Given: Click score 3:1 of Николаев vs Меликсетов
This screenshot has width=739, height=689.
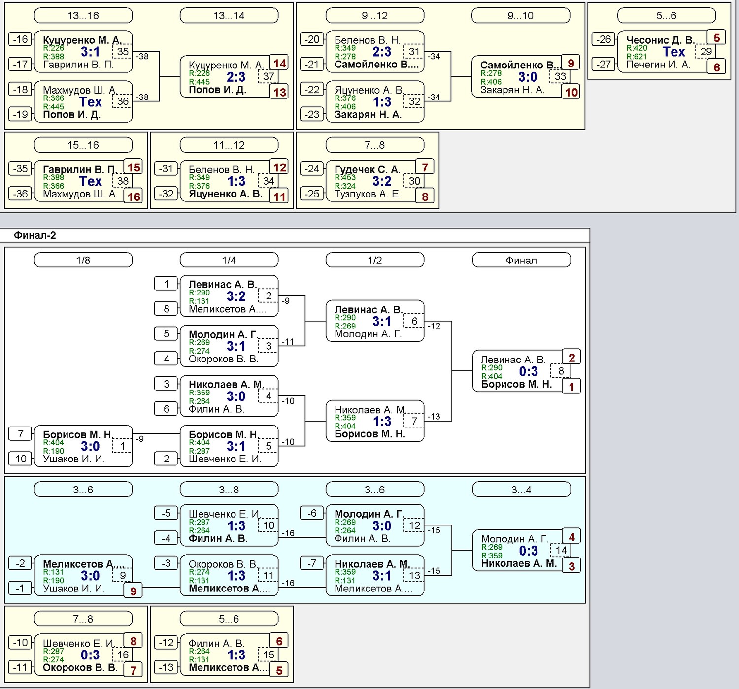Looking at the screenshot, I should [x=382, y=576].
